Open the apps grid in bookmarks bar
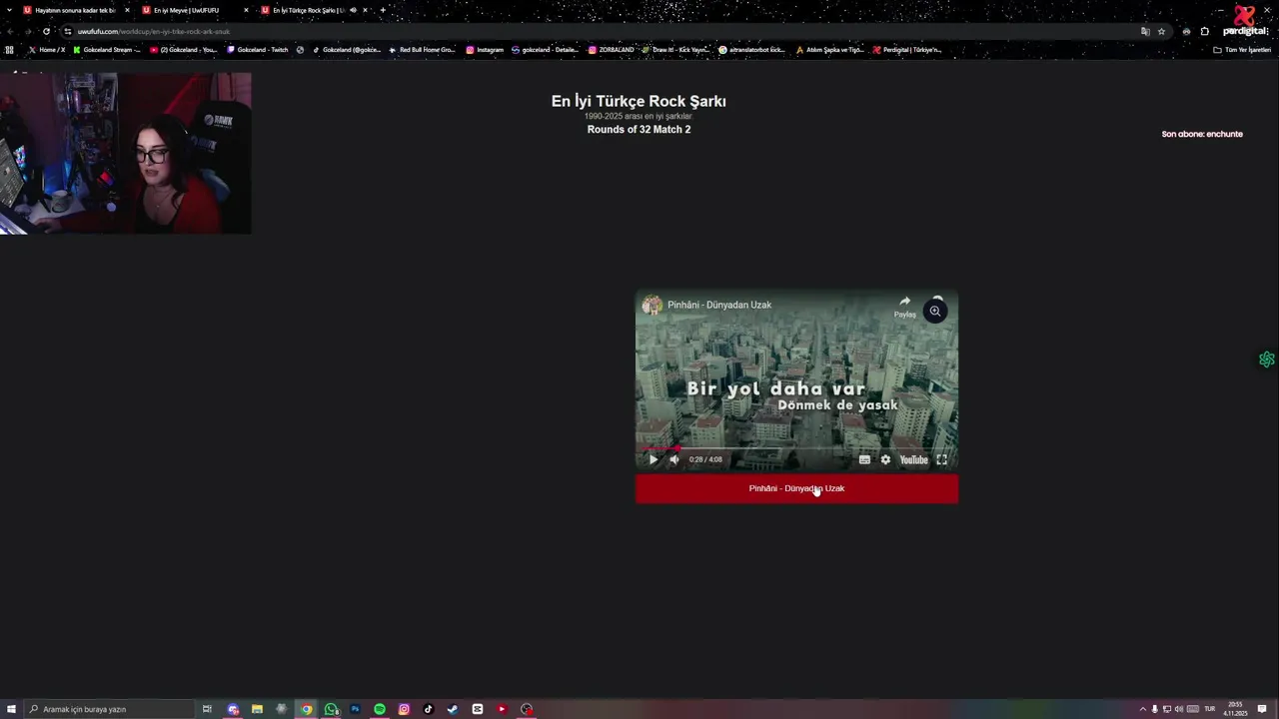Viewport: 1279px width, 719px height. coord(10,50)
